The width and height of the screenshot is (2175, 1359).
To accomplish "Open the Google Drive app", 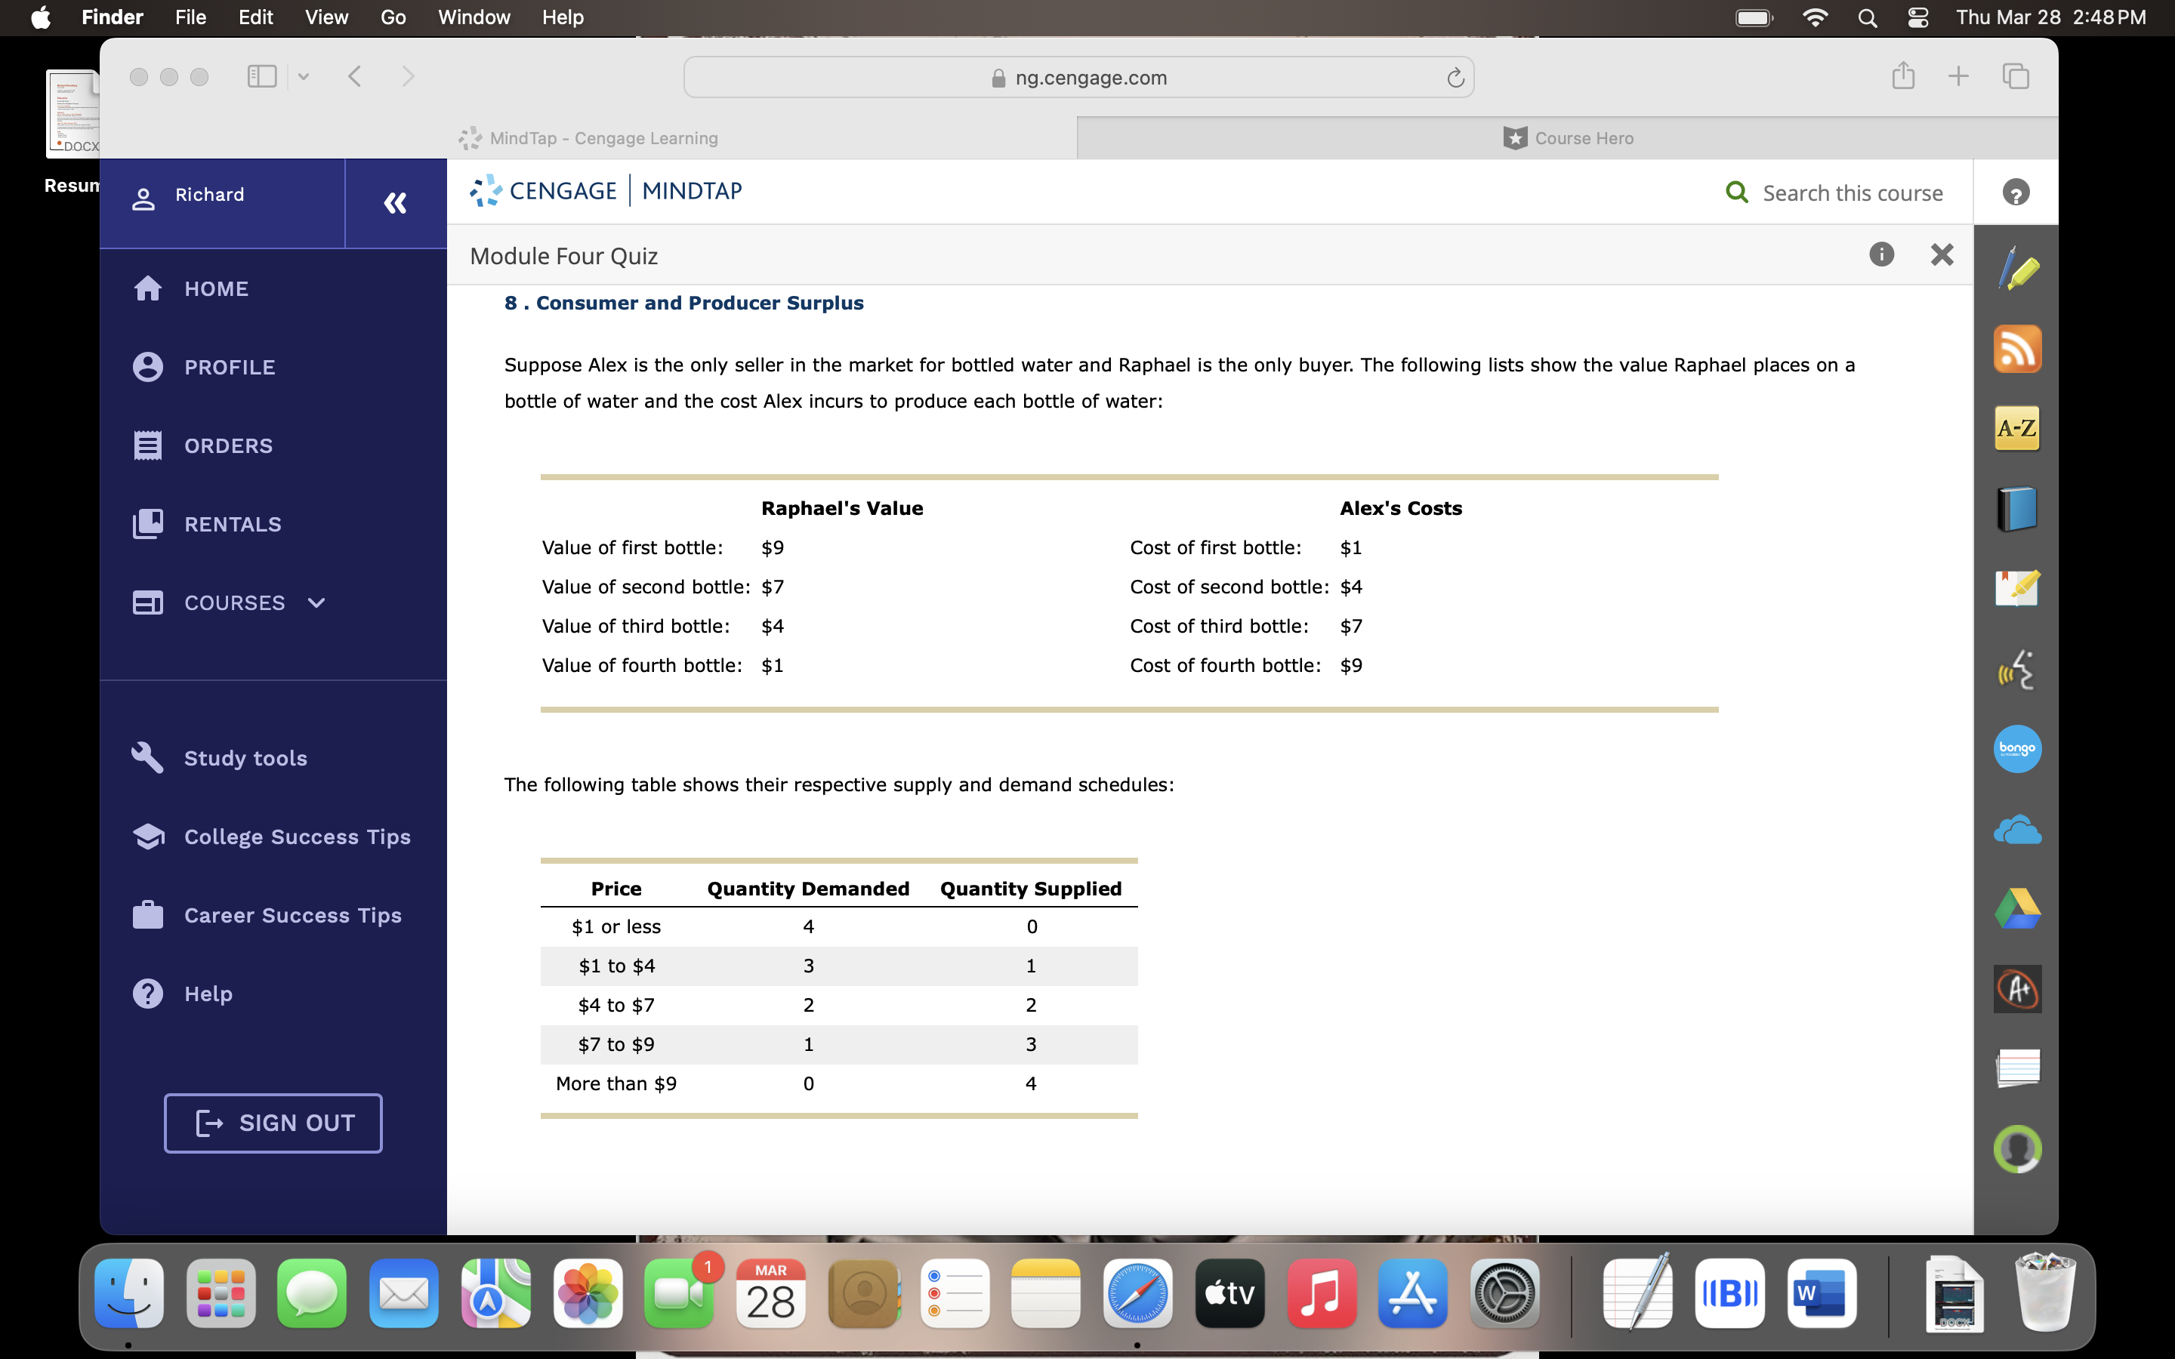I will [2018, 908].
